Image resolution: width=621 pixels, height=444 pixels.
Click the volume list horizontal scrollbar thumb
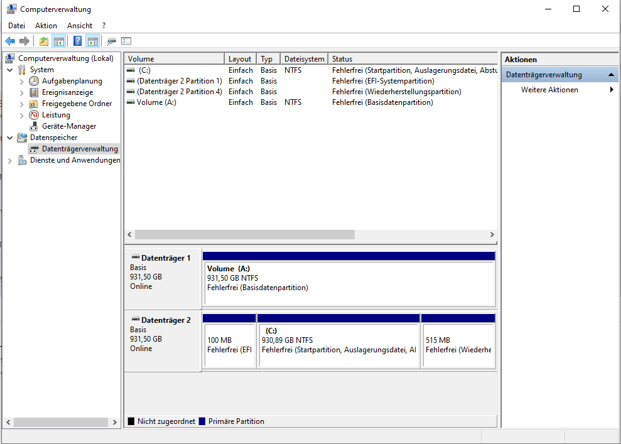point(245,234)
